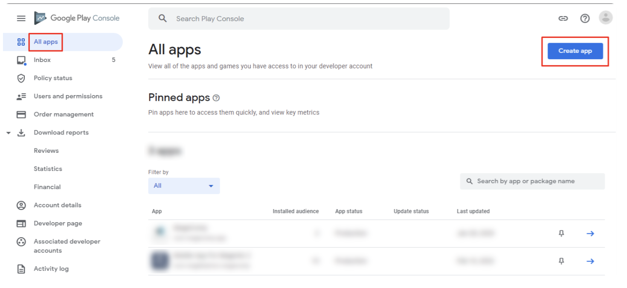Select the Policy status shield icon
The image size is (627, 288).
click(21, 78)
